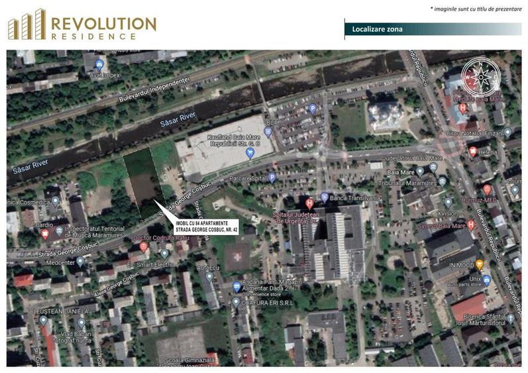Click the IN MOOD bar marker
Image resolution: width=528 pixels, height=373 pixels.
tap(479, 264)
